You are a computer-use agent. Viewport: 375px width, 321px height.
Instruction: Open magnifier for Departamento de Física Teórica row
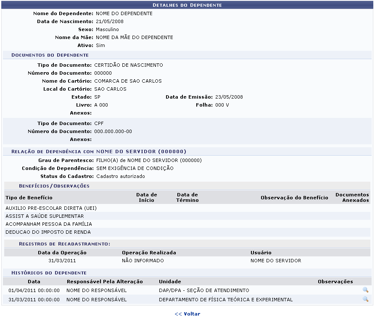pos(365,299)
